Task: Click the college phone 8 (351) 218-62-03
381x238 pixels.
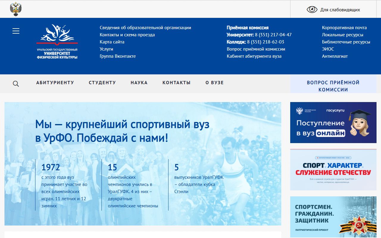Action: (x=266, y=42)
